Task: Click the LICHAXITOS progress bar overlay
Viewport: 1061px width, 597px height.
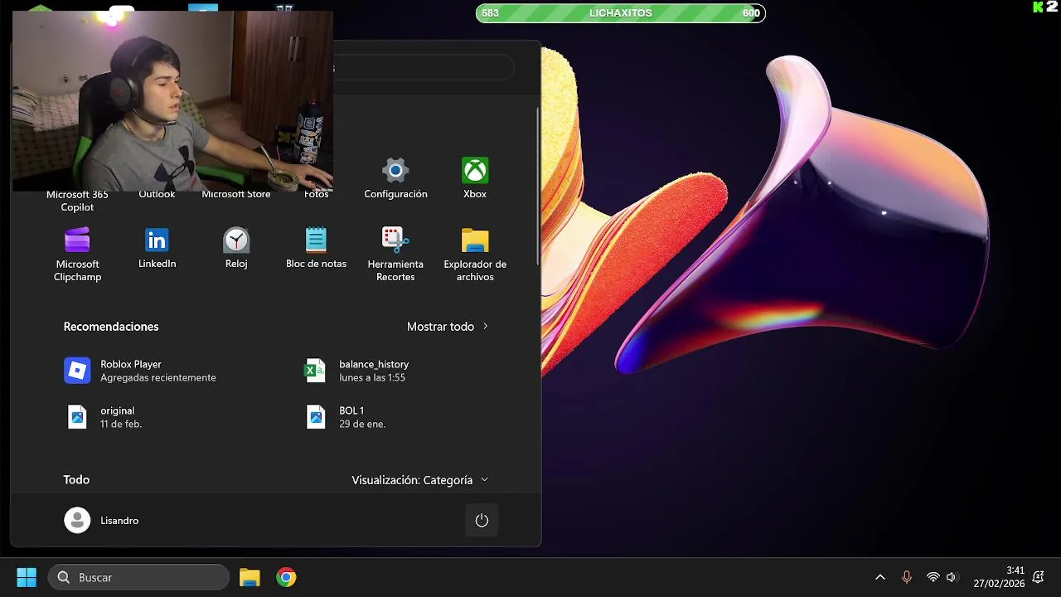Action: (620, 13)
